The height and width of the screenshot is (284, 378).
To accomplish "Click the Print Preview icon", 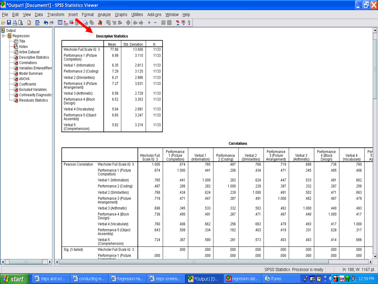I will tap(20, 23).
